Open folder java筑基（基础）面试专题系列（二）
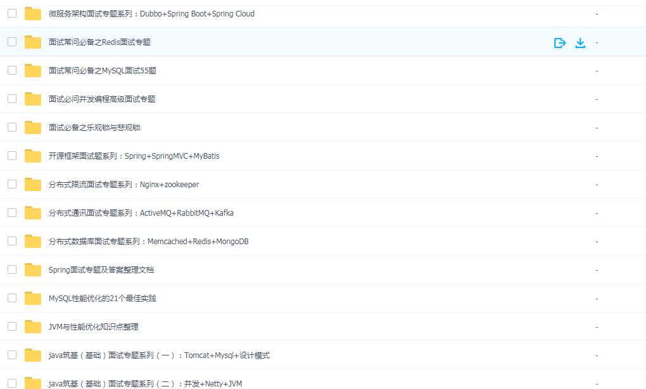The height and width of the screenshot is (389, 646). pyautogui.click(x=145, y=384)
